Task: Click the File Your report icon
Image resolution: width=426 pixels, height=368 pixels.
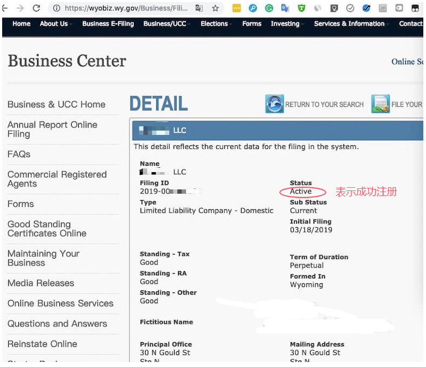Action: click(380, 104)
